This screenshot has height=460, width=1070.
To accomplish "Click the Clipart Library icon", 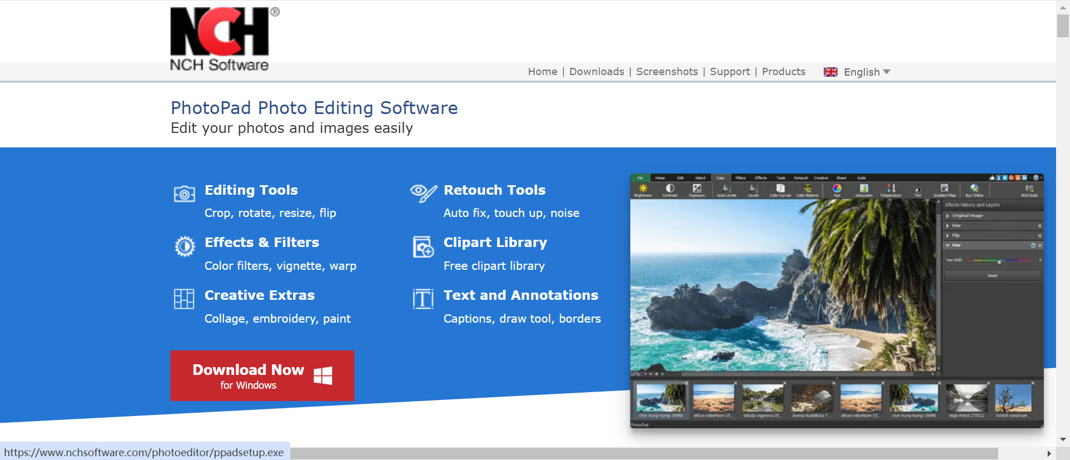I will 424,246.
